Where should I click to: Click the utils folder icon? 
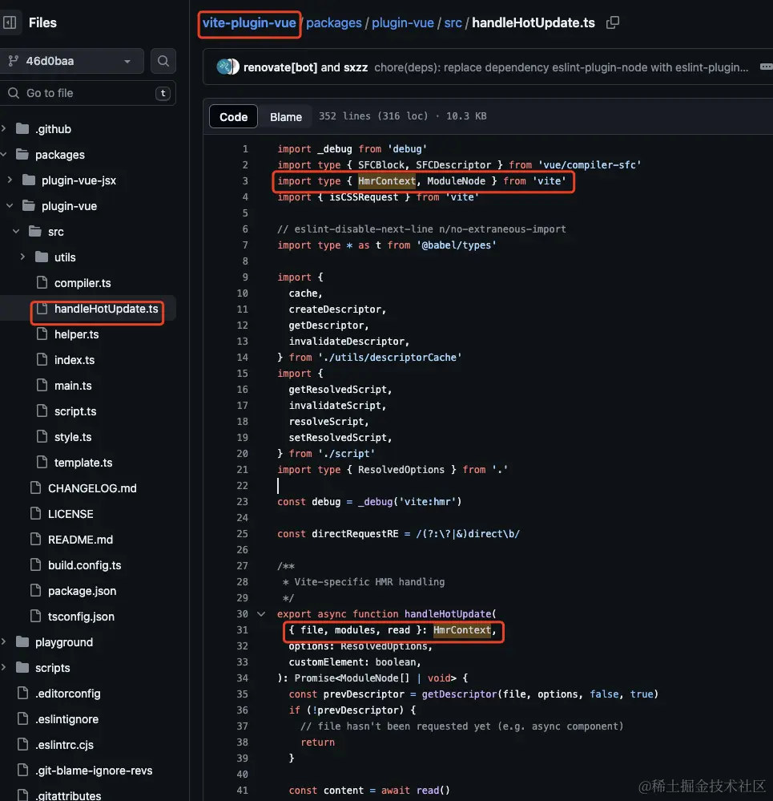tap(42, 257)
